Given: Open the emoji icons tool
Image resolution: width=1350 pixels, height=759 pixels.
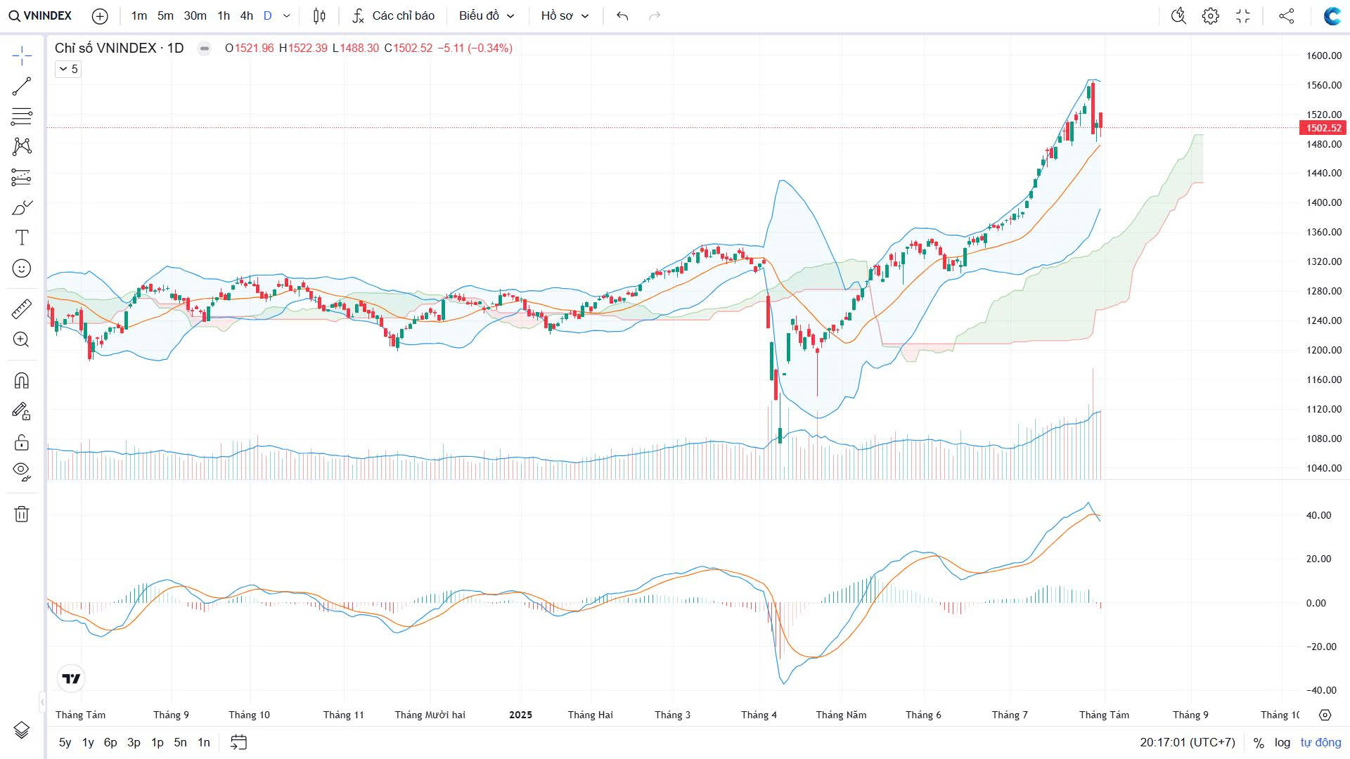Looking at the screenshot, I should pos(22,268).
